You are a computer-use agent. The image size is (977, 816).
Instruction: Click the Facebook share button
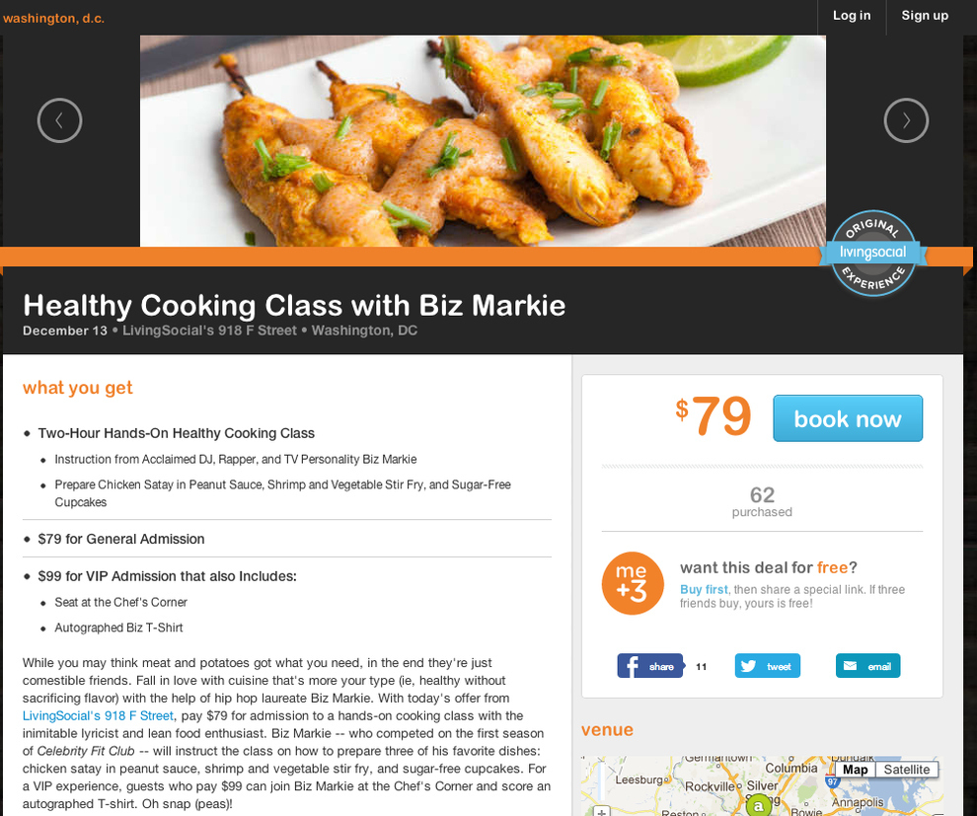tap(650, 666)
